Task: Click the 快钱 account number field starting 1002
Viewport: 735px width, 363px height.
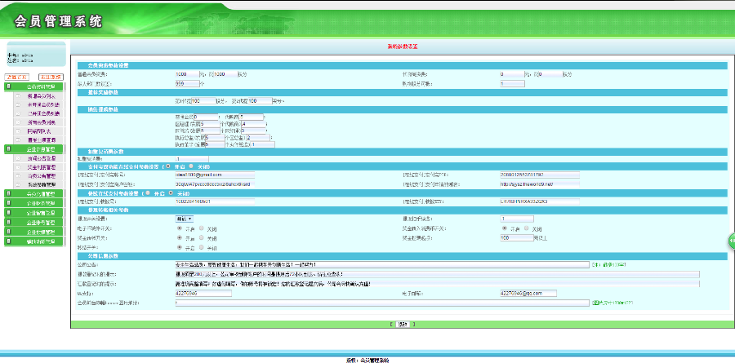Action: [x=215, y=201]
